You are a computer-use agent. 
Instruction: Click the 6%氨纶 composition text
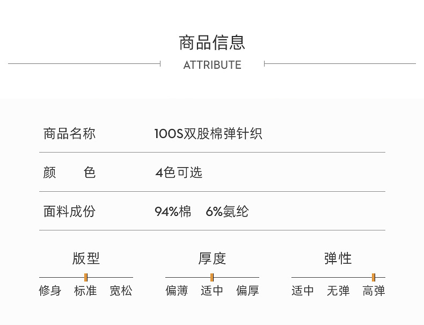coord(227,211)
